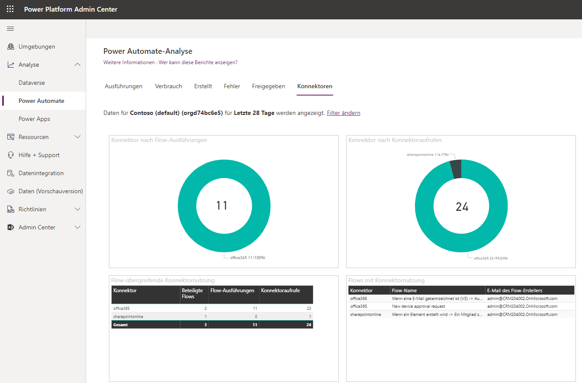Sort by E-Mail des Flow-Erstellers header

click(x=530, y=290)
